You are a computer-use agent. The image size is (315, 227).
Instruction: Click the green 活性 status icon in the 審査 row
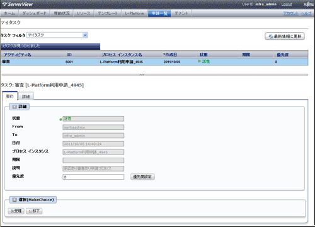(x=200, y=61)
